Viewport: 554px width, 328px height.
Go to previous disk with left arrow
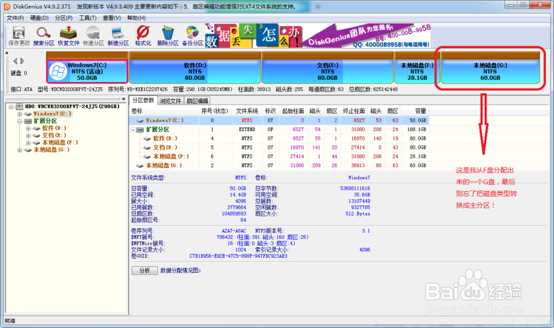click(15, 61)
